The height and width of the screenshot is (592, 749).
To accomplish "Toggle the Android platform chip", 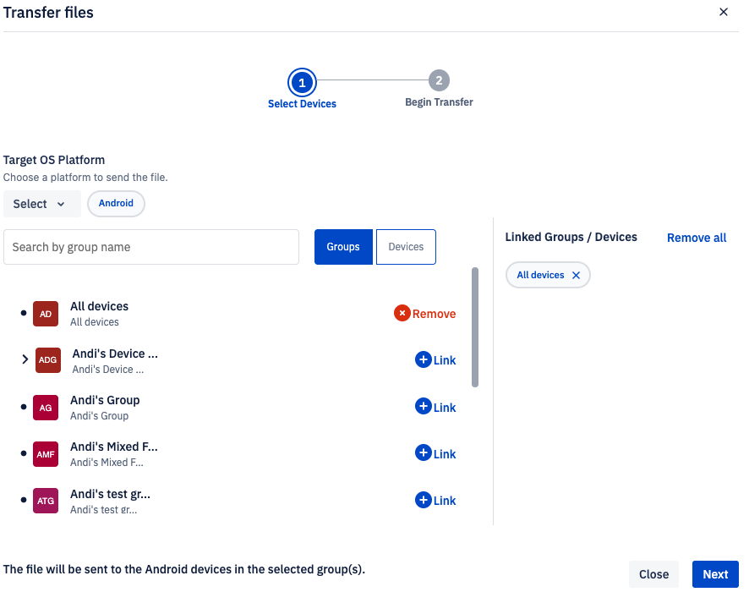I will [116, 204].
